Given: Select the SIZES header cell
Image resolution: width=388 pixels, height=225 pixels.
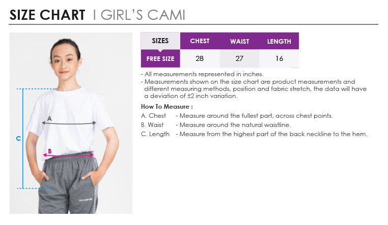Looking at the screenshot, I should point(160,41).
